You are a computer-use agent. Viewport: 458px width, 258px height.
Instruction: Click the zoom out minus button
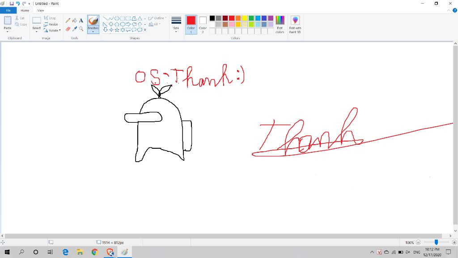(x=418, y=242)
